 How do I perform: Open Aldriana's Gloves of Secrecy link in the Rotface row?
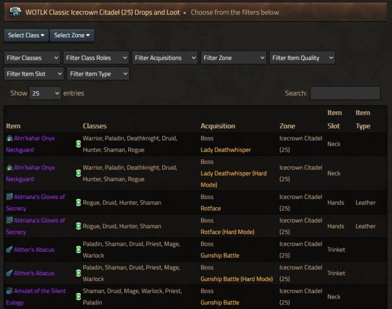click(x=36, y=202)
